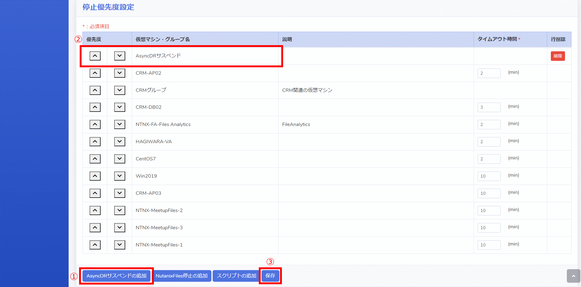Click the NTNX-MeetupFiles-1 machine name
Viewport: 581px width, 287px height.
[x=159, y=245]
